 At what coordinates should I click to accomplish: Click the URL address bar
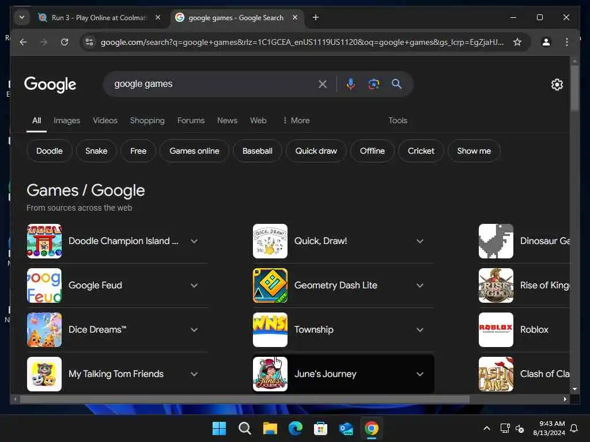point(302,42)
